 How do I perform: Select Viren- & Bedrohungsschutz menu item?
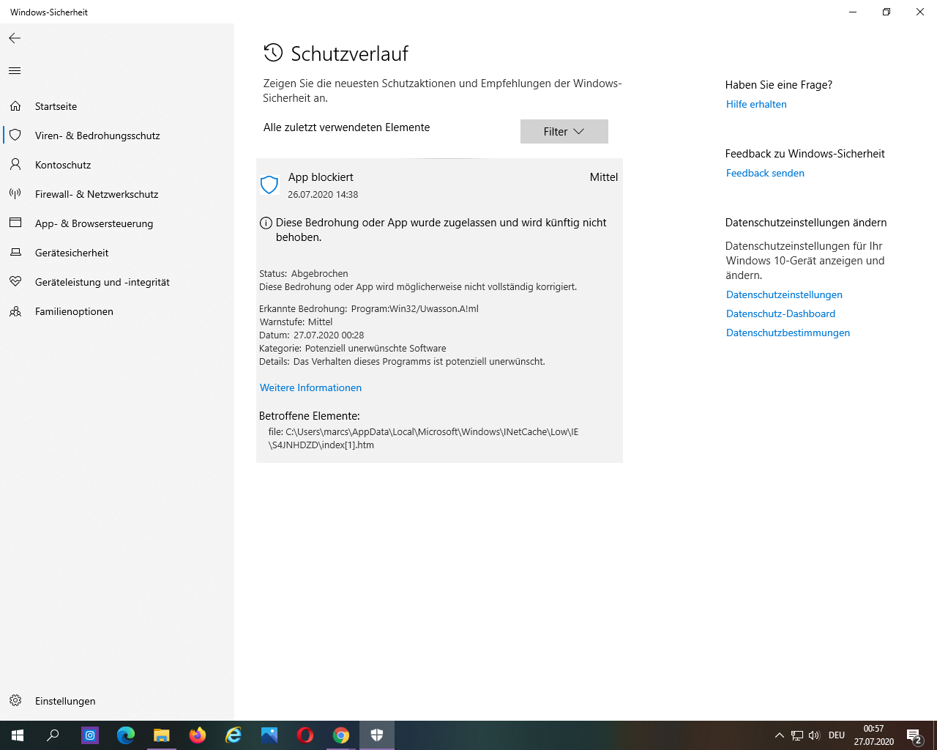(117, 135)
